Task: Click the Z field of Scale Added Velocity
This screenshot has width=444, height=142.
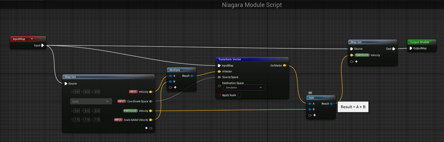Action: [x=97, y=120]
